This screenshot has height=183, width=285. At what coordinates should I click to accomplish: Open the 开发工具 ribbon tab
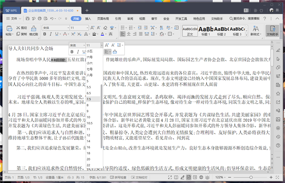181,19
